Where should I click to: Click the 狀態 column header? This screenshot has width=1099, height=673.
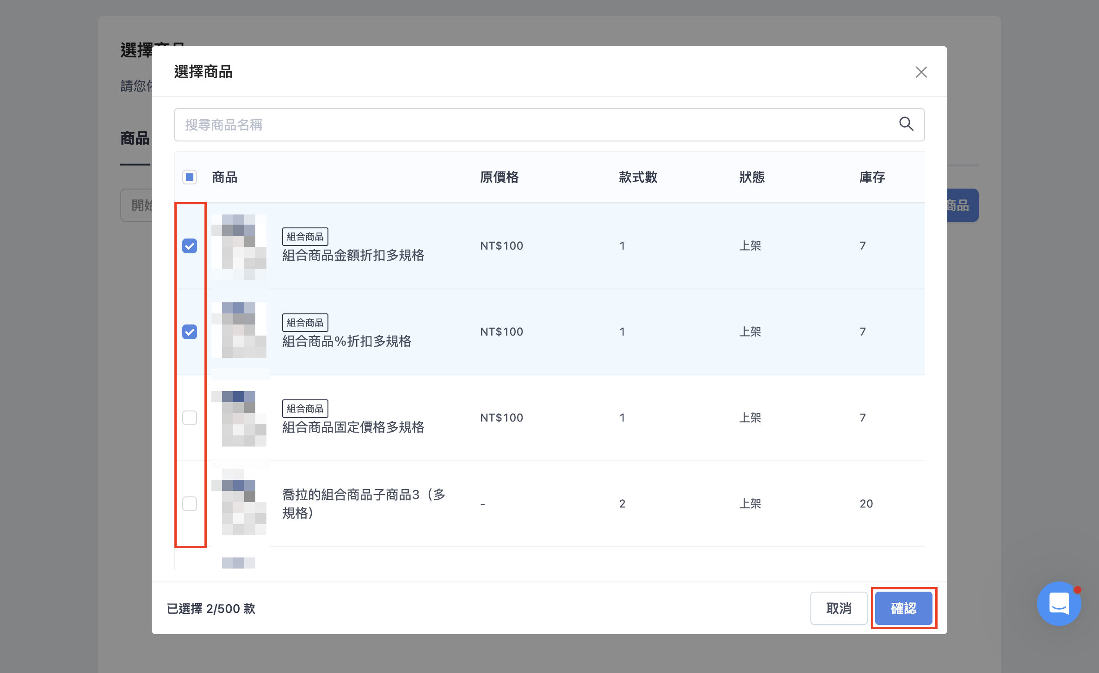tap(752, 177)
